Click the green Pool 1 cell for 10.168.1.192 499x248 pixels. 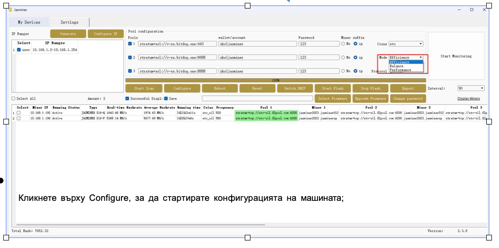[267, 113]
